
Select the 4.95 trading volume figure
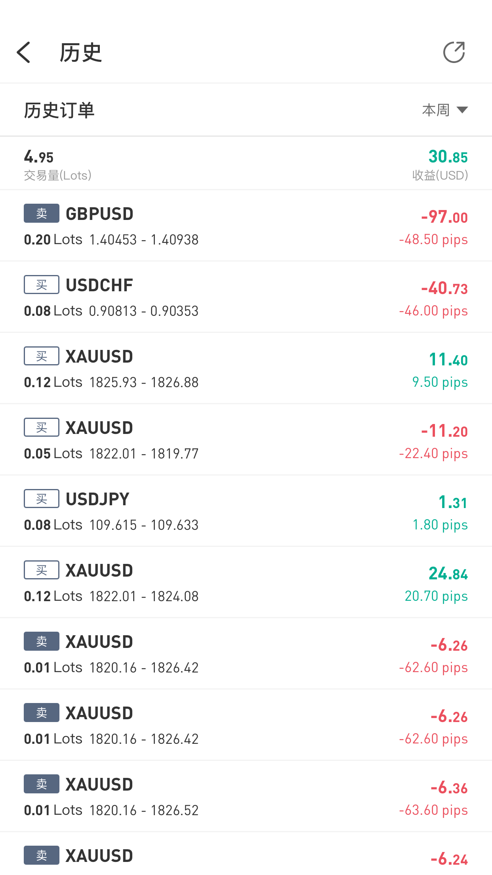click(x=38, y=157)
